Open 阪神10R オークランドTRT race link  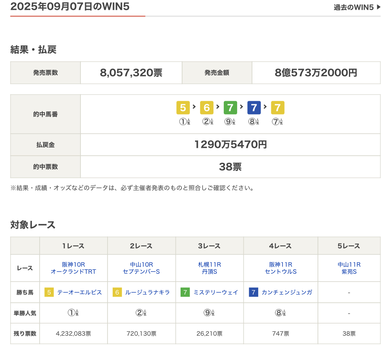73,268
